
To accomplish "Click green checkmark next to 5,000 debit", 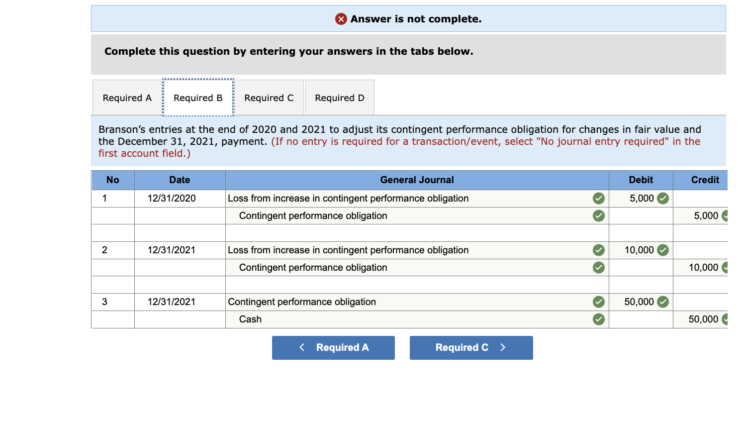I will (662, 199).
